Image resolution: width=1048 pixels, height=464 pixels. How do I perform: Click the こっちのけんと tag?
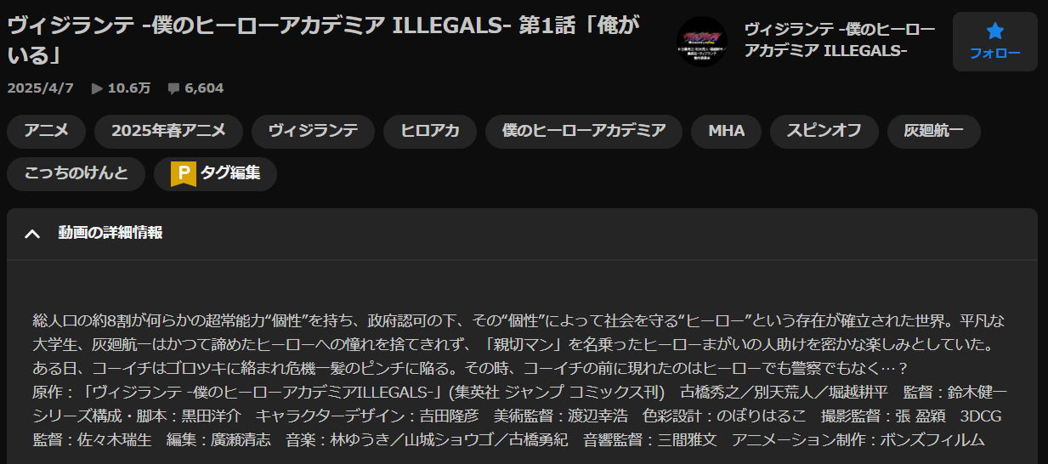tap(76, 173)
